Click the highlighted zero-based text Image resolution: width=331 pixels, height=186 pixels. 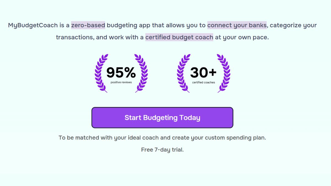point(88,25)
